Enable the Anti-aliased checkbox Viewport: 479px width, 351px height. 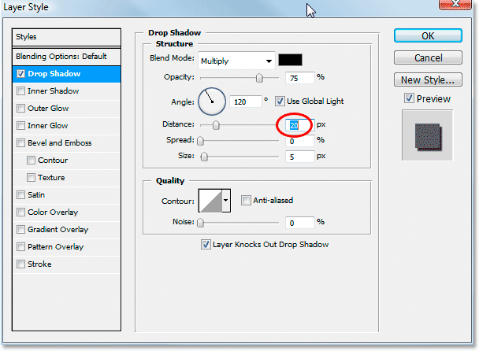pos(246,201)
